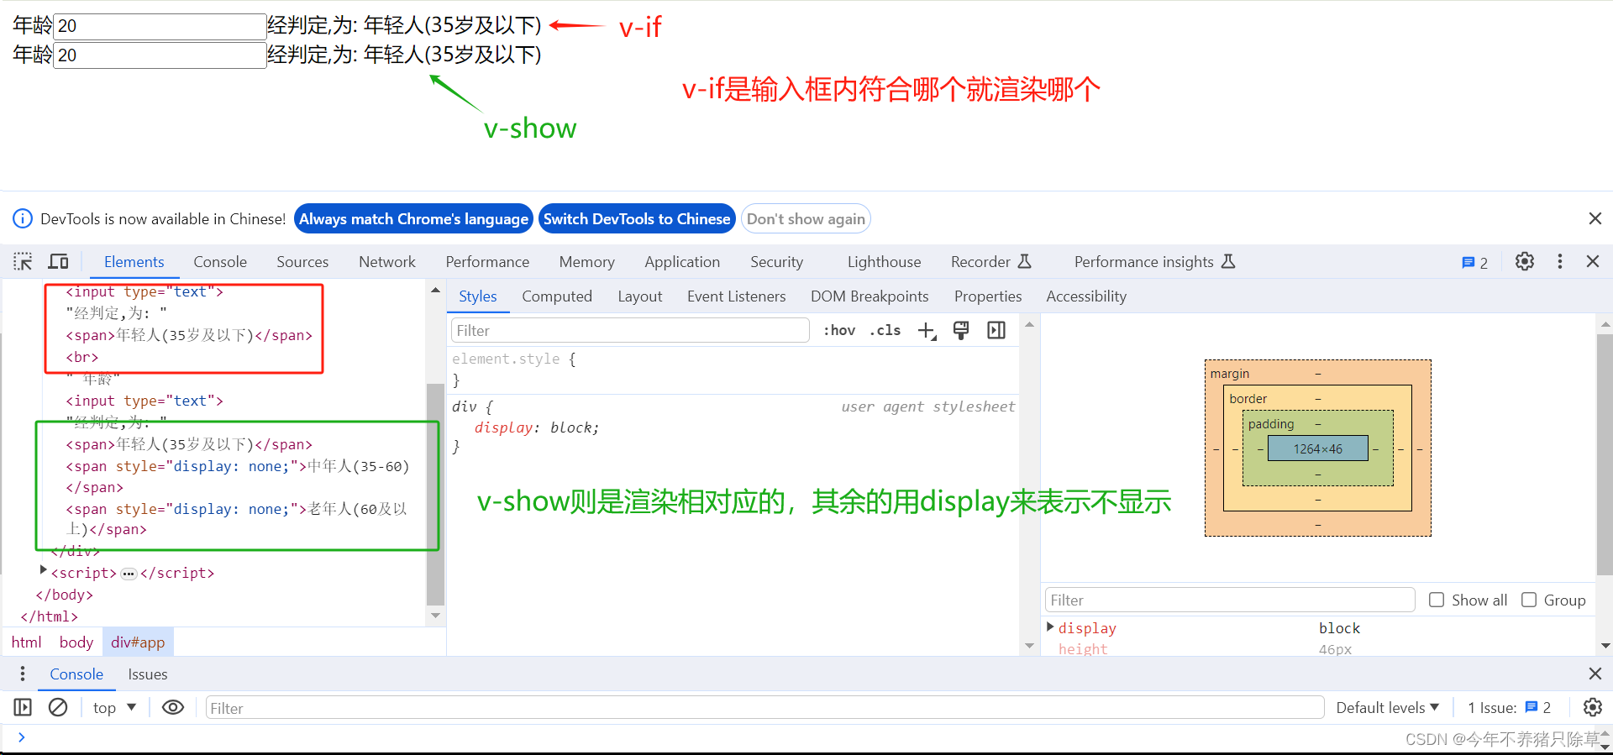1613x755 pixels.
Task: Focus the computed properties Filter field
Action: click(1230, 600)
